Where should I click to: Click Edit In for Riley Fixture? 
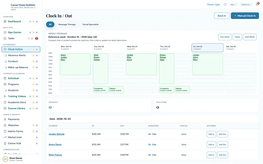(x=211, y=155)
